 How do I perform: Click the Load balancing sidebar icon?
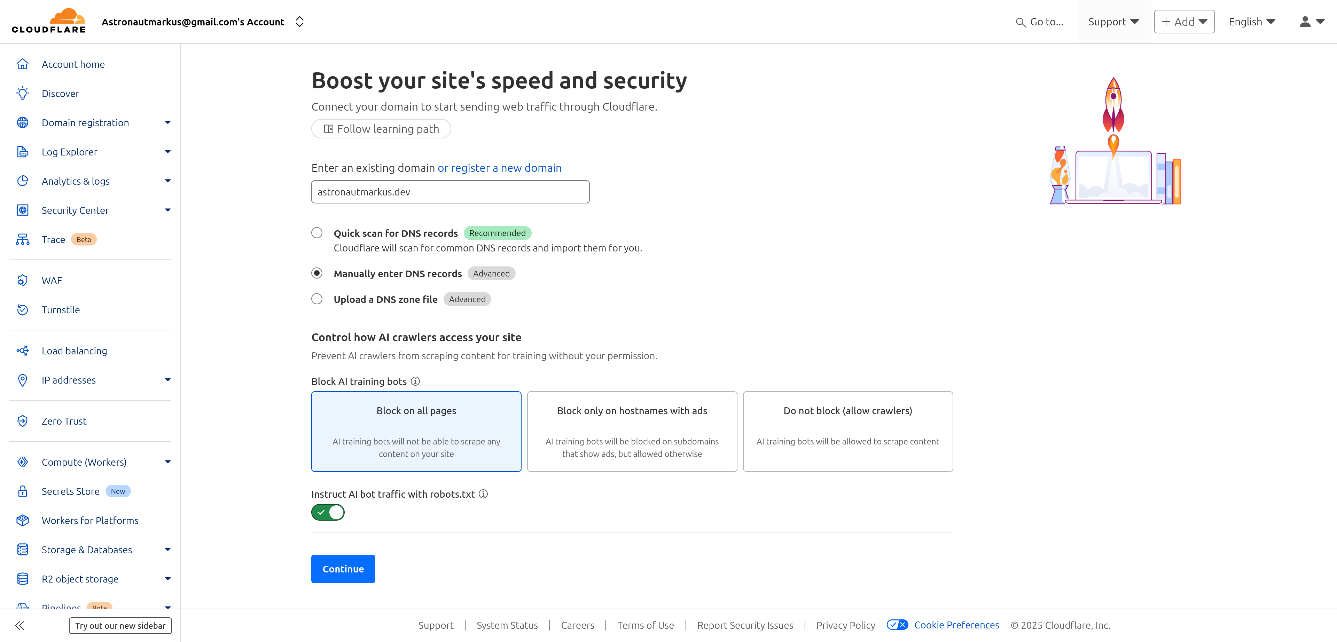click(22, 351)
